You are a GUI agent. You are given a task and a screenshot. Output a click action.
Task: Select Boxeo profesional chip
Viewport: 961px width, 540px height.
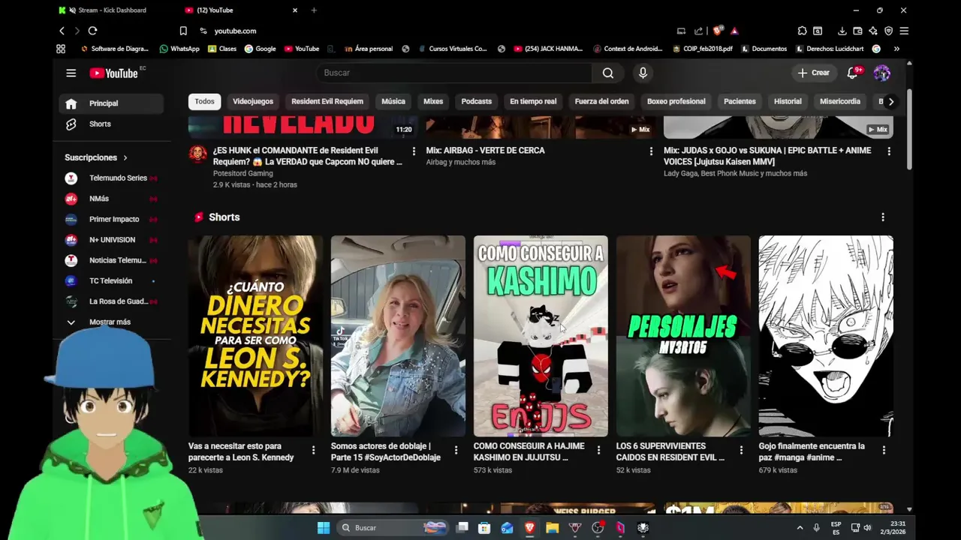point(676,101)
